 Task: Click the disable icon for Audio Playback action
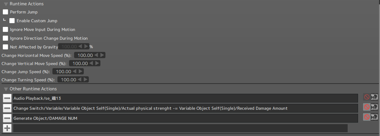click(x=367, y=97)
